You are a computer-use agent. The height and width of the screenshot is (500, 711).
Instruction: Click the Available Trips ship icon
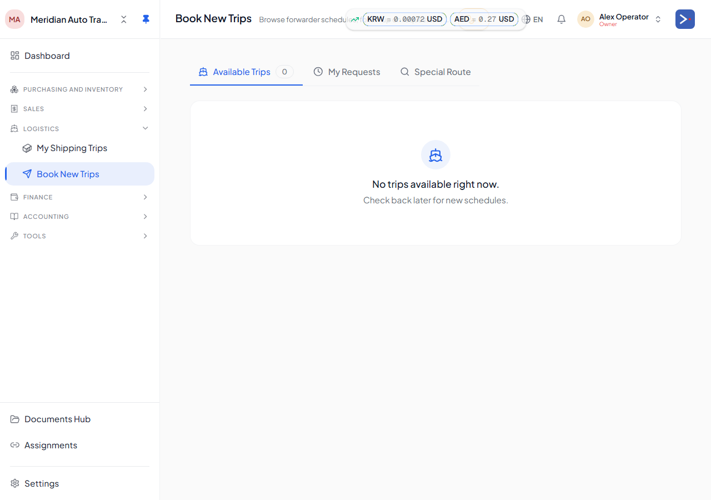203,72
